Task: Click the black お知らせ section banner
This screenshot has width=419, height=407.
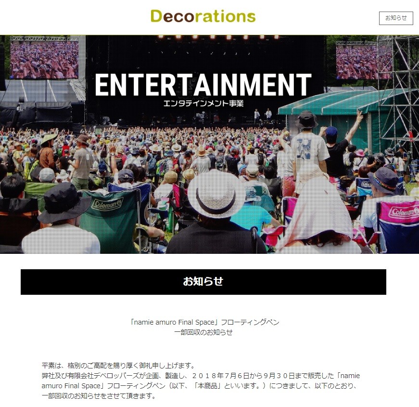Action: [x=203, y=282]
